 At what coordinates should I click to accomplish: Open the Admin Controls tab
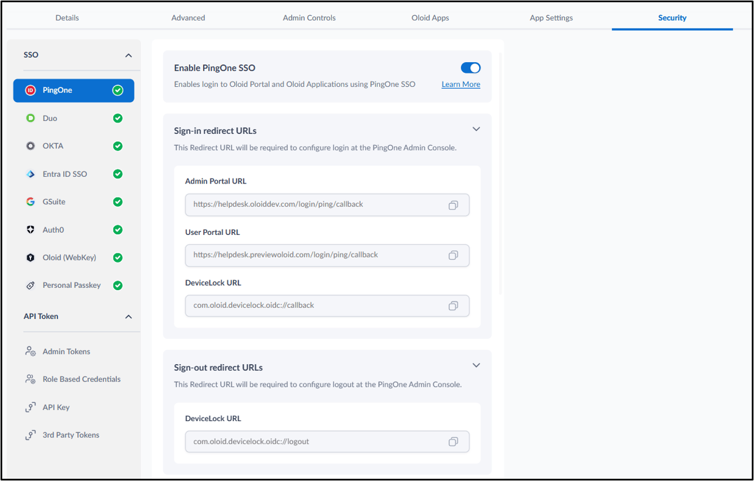click(309, 18)
